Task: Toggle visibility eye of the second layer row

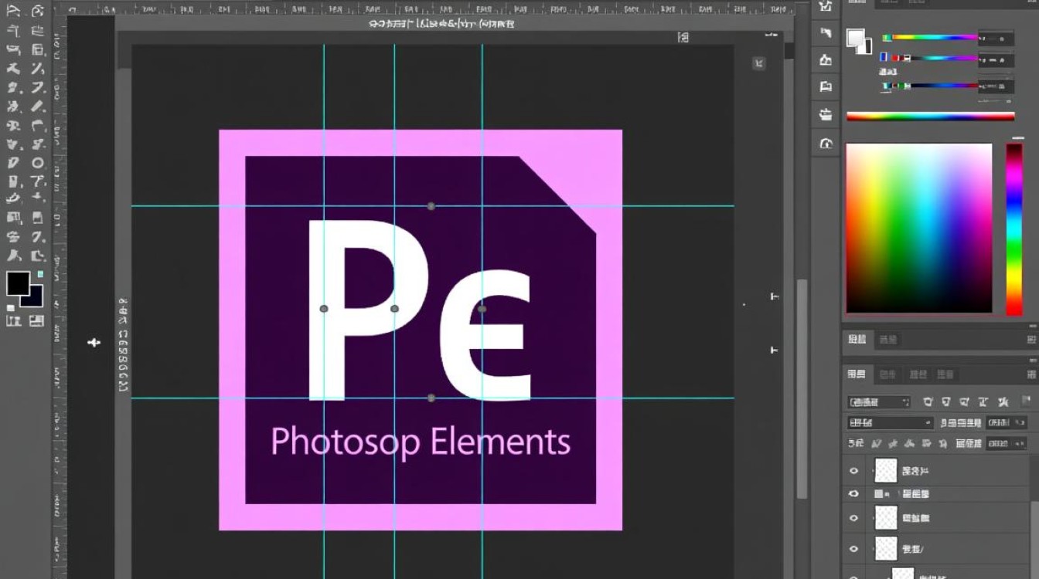Action: 853,493
